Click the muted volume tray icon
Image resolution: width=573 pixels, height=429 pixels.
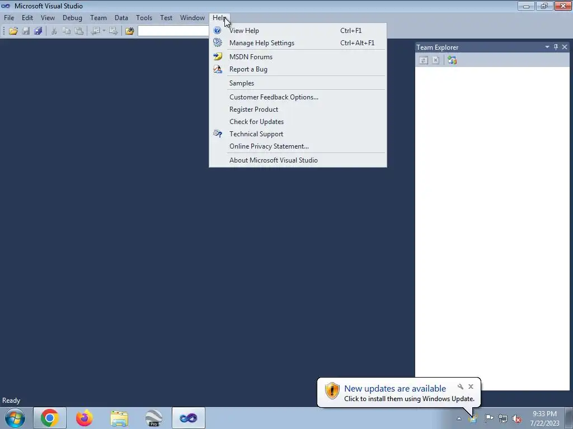(516, 418)
